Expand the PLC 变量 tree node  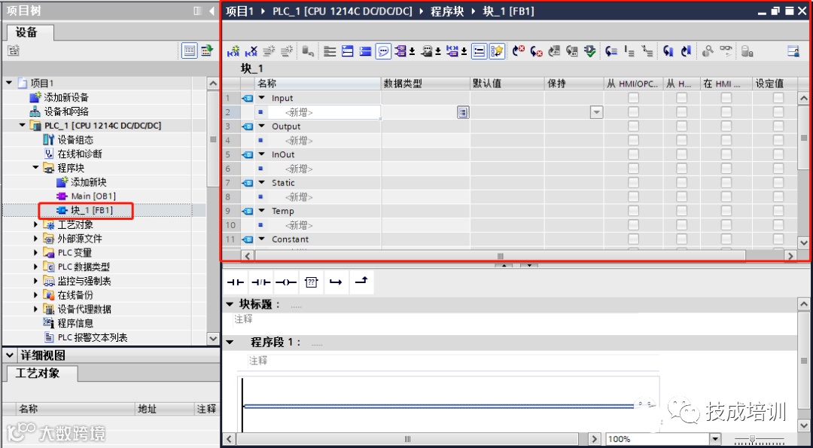36,252
